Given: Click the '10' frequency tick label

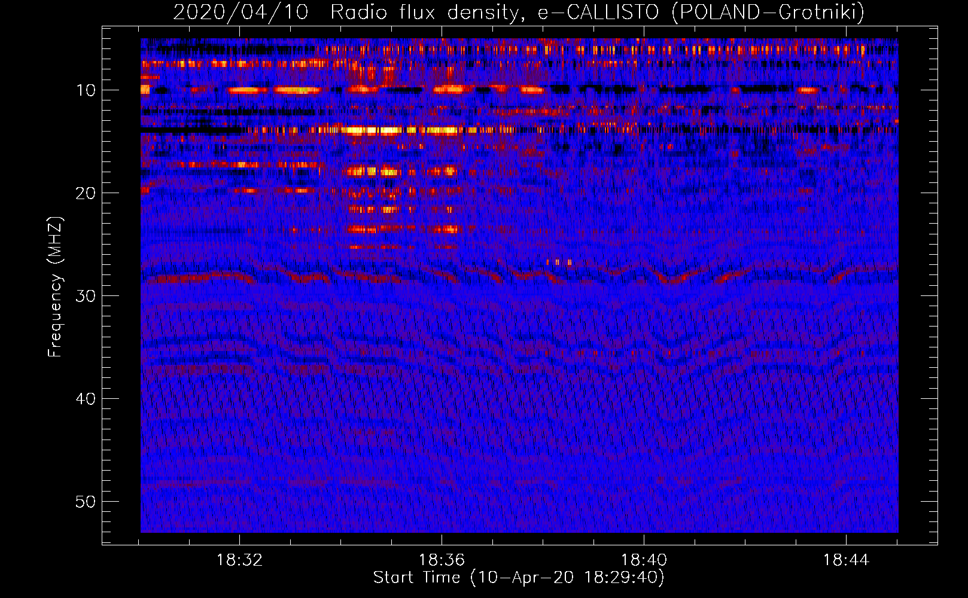Looking at the screenshot, I should 86,90.
